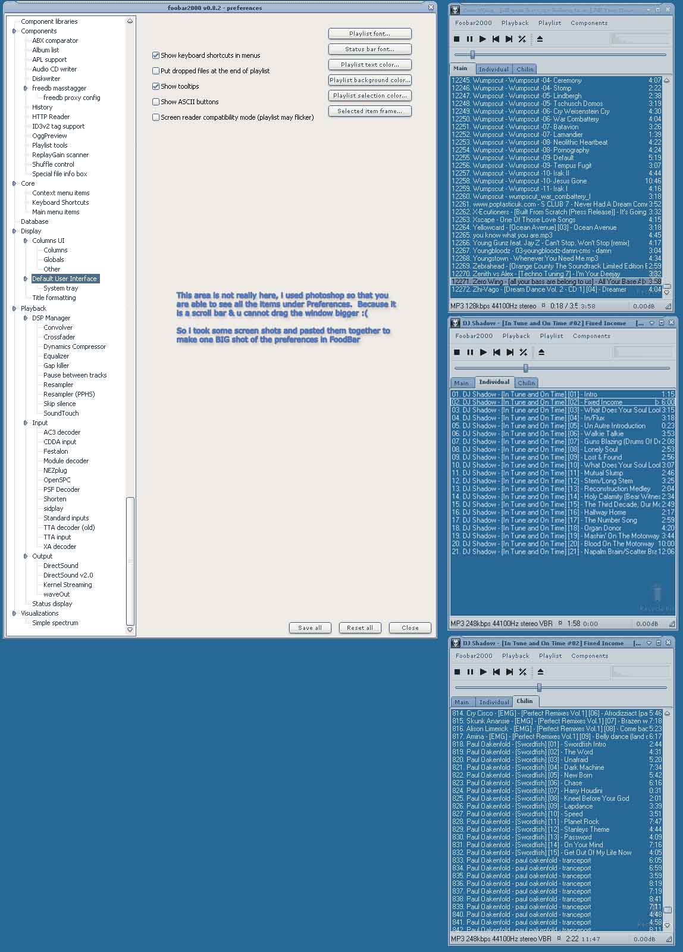This screenshot has width=683, height=952.
Task: Stop playback in the Individual-tab player window
Action: coord(457,352)
